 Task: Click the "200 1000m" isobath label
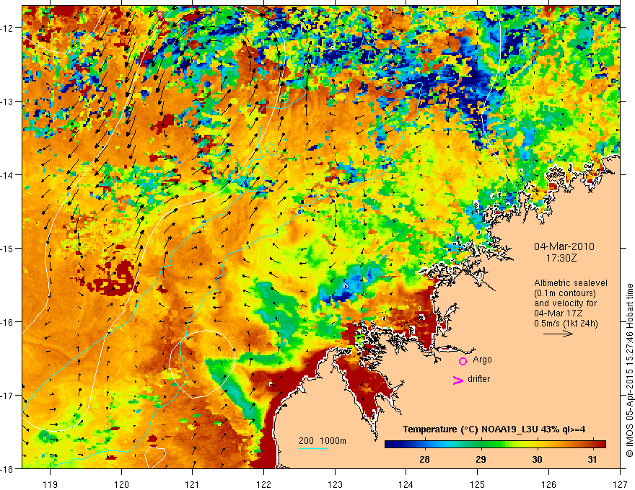coord(323,441)
